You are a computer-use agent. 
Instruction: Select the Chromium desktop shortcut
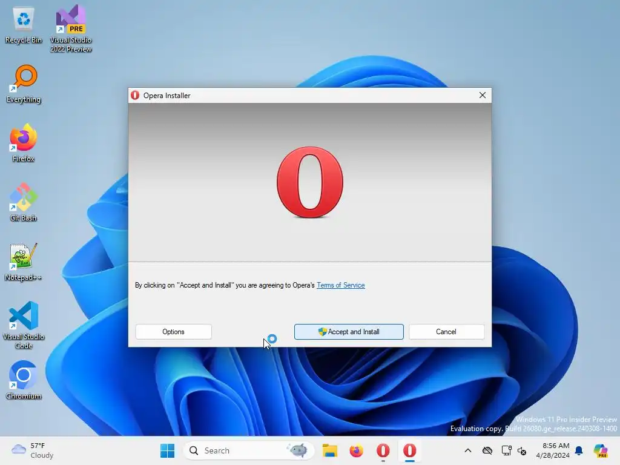pos(24,380)
